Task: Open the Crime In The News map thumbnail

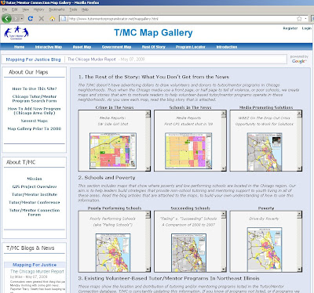Action: point(113,151)
